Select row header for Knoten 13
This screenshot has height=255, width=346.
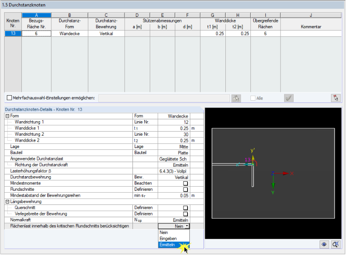click(13, 33)
